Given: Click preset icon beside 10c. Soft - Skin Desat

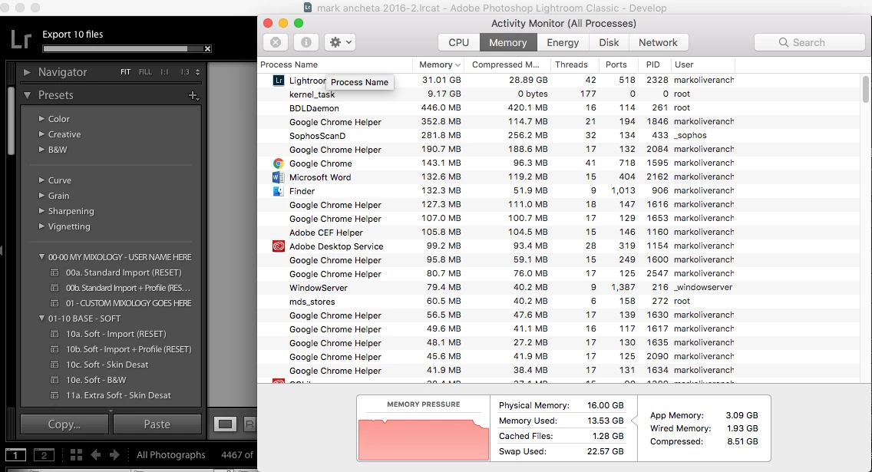Looking at the screenshot, I should pyautogui.click(x=54, y=365).
